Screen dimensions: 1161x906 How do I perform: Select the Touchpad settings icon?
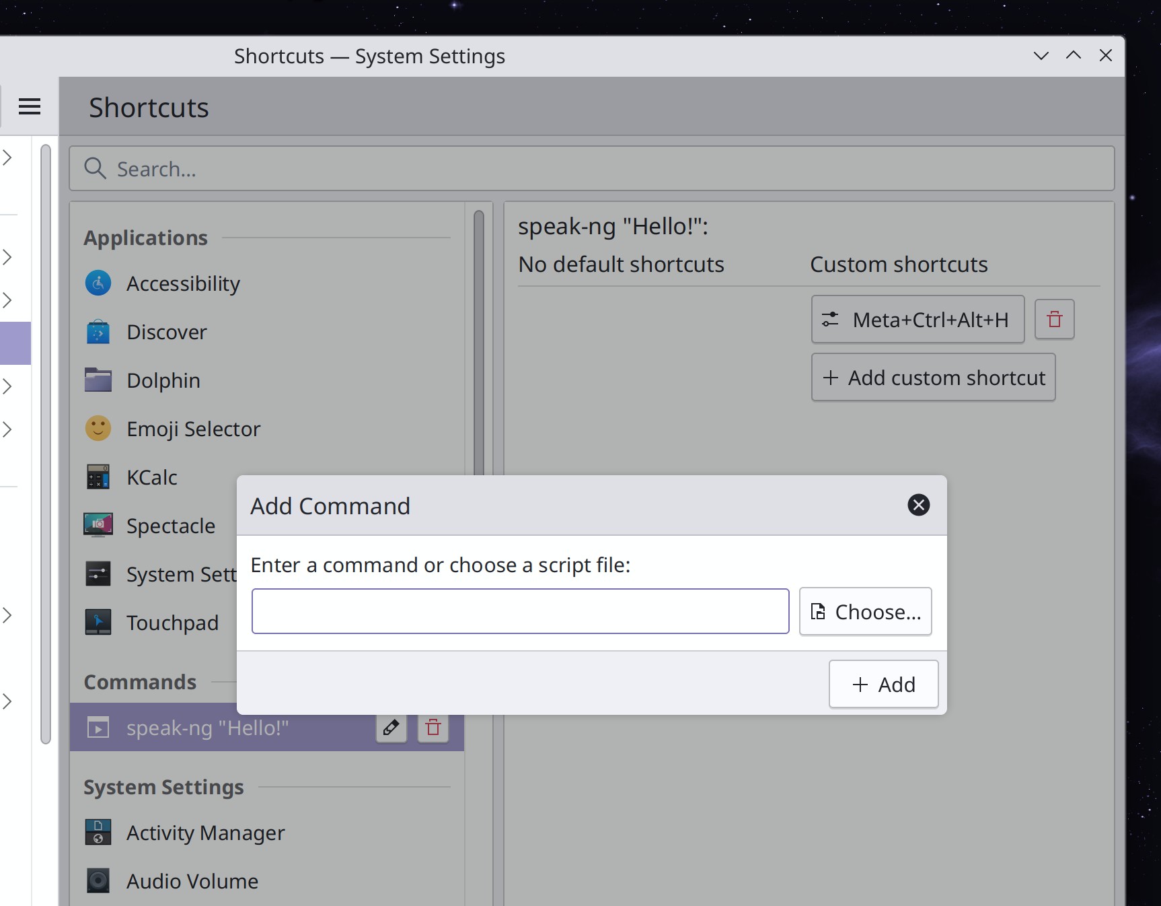(98, 623)
